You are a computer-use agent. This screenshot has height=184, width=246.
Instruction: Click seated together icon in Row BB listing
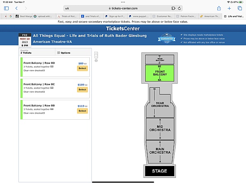52,109
